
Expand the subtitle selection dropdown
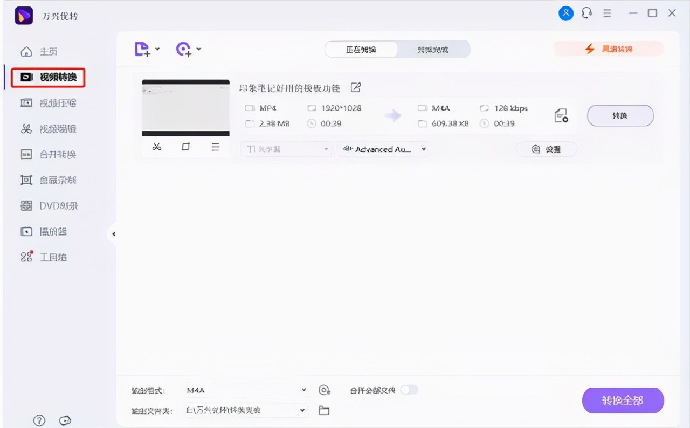[286, 149]
